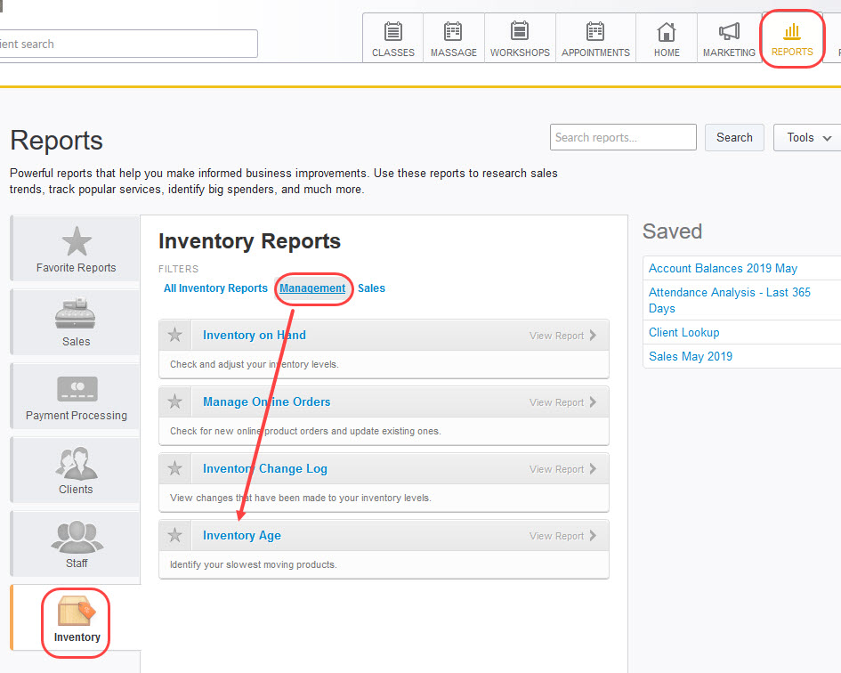Viewport: 841px width, 673px height.
Task: Select the Sales filter link
Action: [x=371, y=288]
